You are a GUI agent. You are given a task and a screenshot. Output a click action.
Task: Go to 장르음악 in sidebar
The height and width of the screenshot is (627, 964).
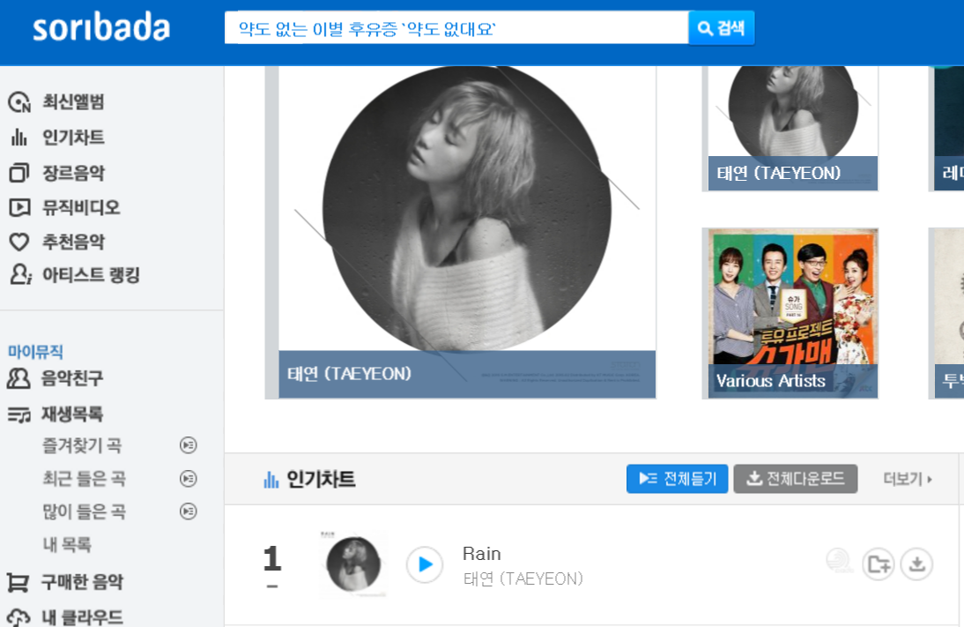pos(56,173)
